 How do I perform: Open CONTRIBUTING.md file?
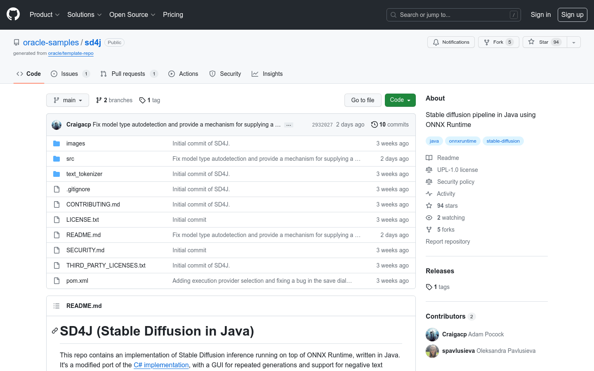(x=93, y=204)
